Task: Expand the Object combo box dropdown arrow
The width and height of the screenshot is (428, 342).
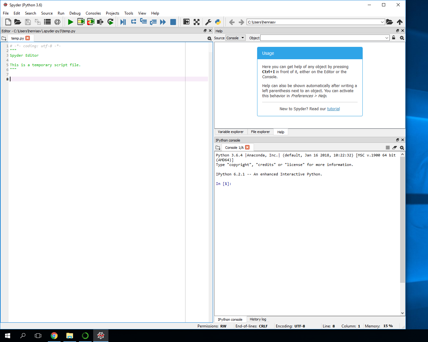Action: point(387,38)
